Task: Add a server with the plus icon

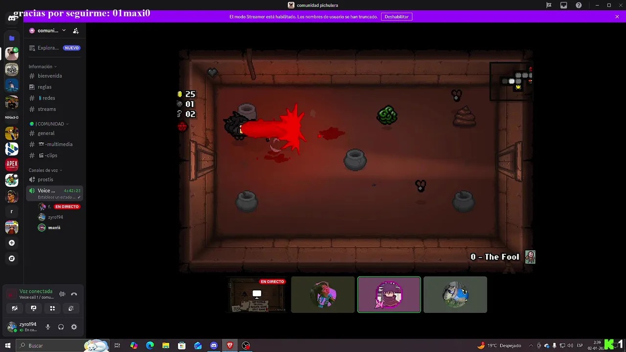Action: pyautogui.click(x=12, y=243)
